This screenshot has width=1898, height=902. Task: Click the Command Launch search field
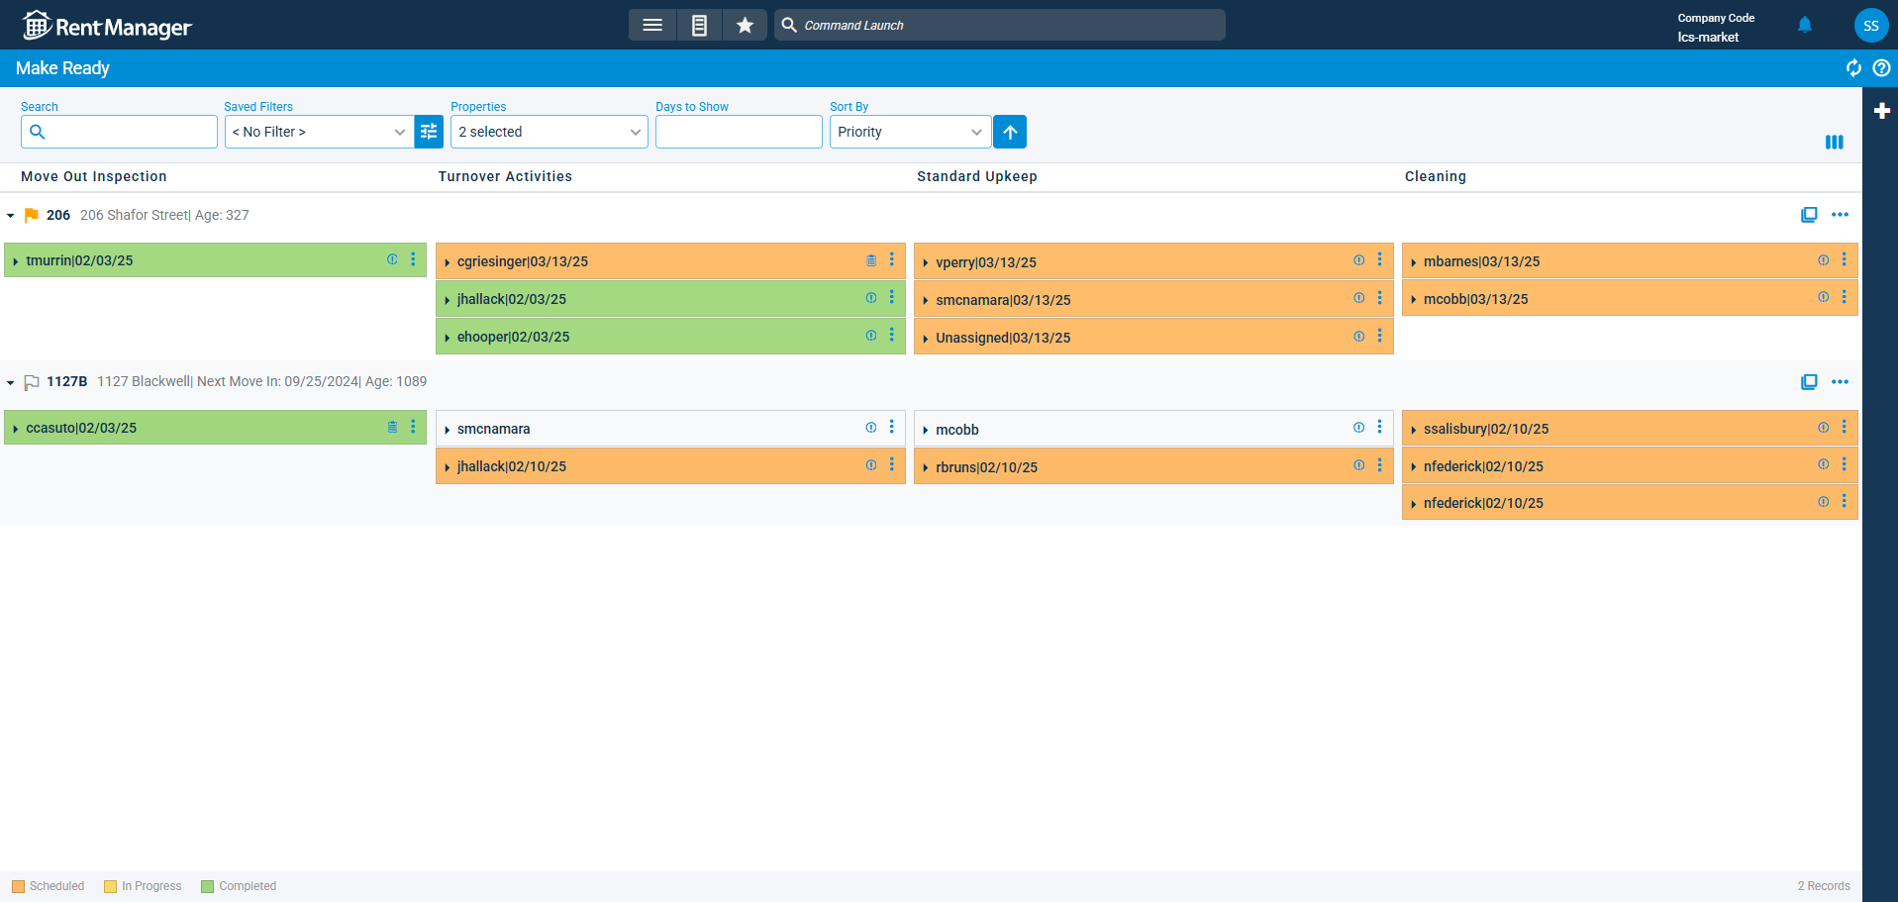1000,25
